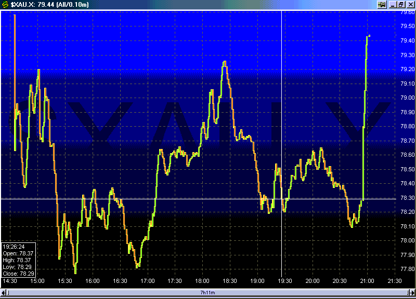Click the 15:30 time axis label

(x=65, y=281)
